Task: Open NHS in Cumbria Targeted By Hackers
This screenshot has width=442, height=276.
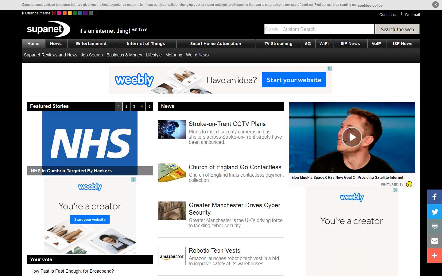Action: [x=71, y=171]
